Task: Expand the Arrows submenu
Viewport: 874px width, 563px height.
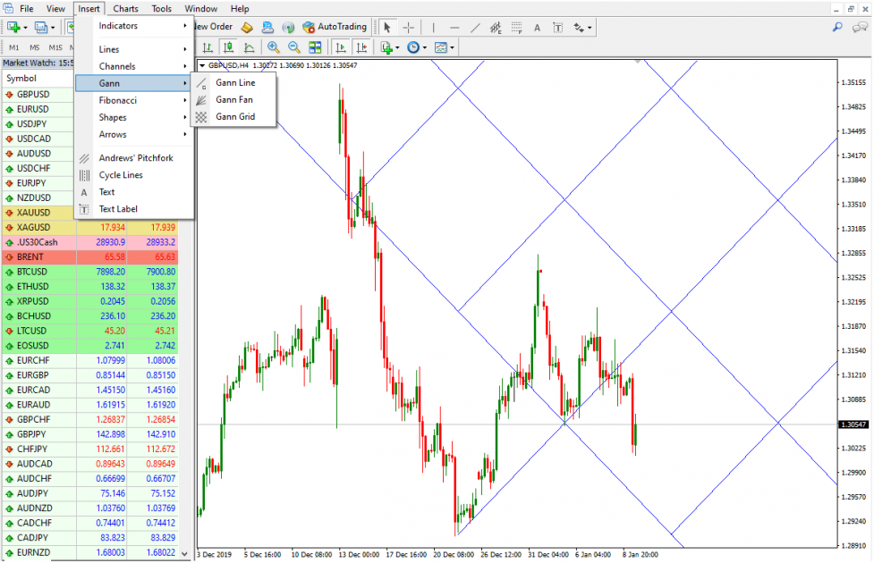Action: tap(134, 135)
